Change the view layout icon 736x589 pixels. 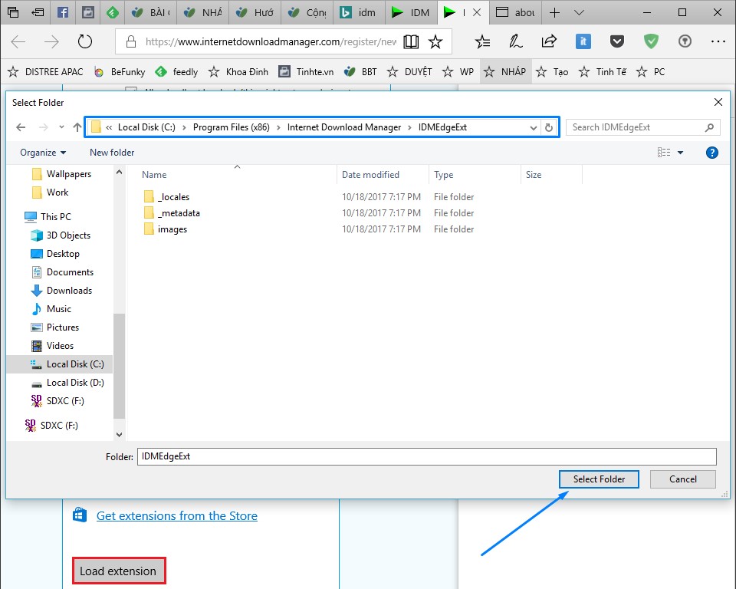(x=664, y=153)
